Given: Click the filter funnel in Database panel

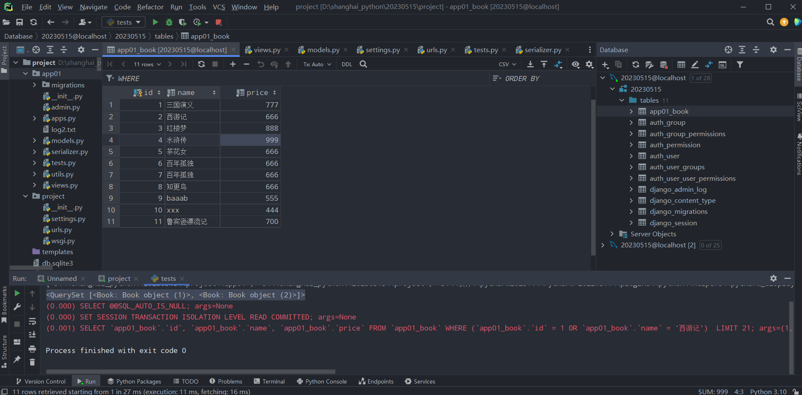Looking at the screenshot, I should pos(740,64).
